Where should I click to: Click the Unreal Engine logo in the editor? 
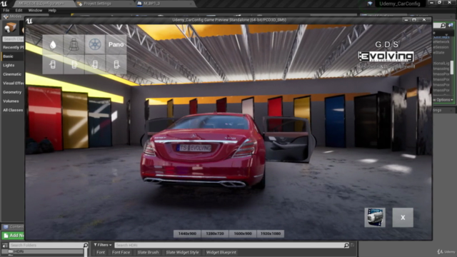pyautogui.click(x=4, y=4)
